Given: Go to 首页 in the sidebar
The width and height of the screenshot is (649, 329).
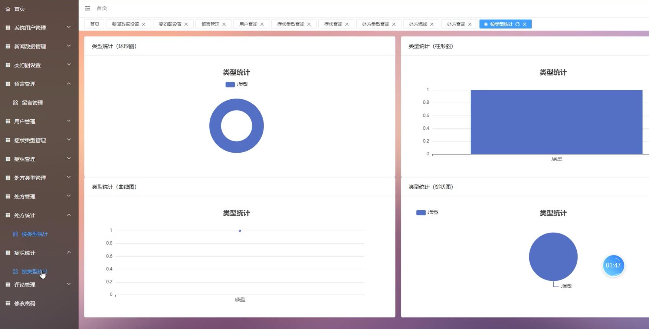Looking at the screenshot, I should pyautogui.click(x=19, y=9).
